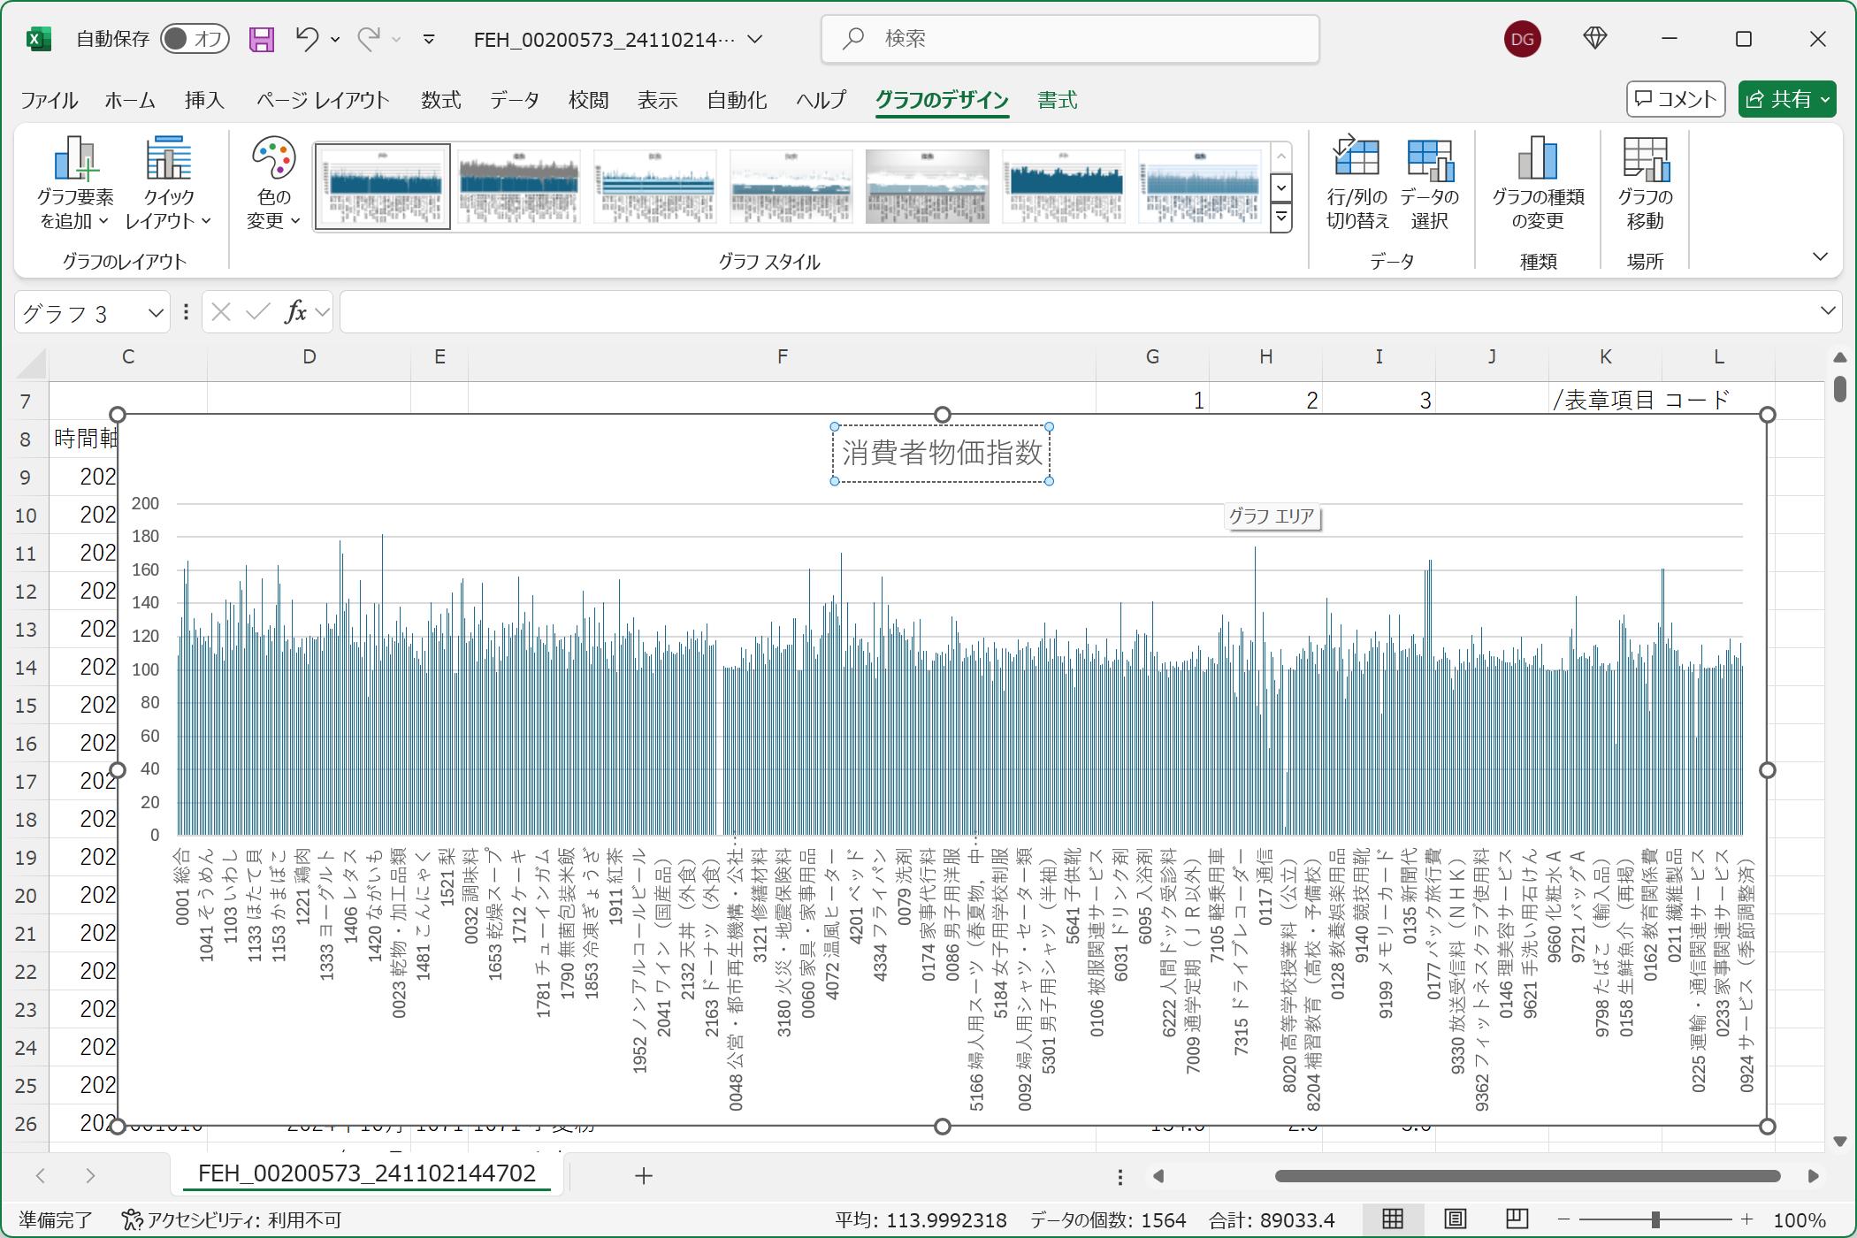The height and width of the screenshot is (1238, 1857).
Task: Switch to the ホーム tab
Action: point(130,100)
